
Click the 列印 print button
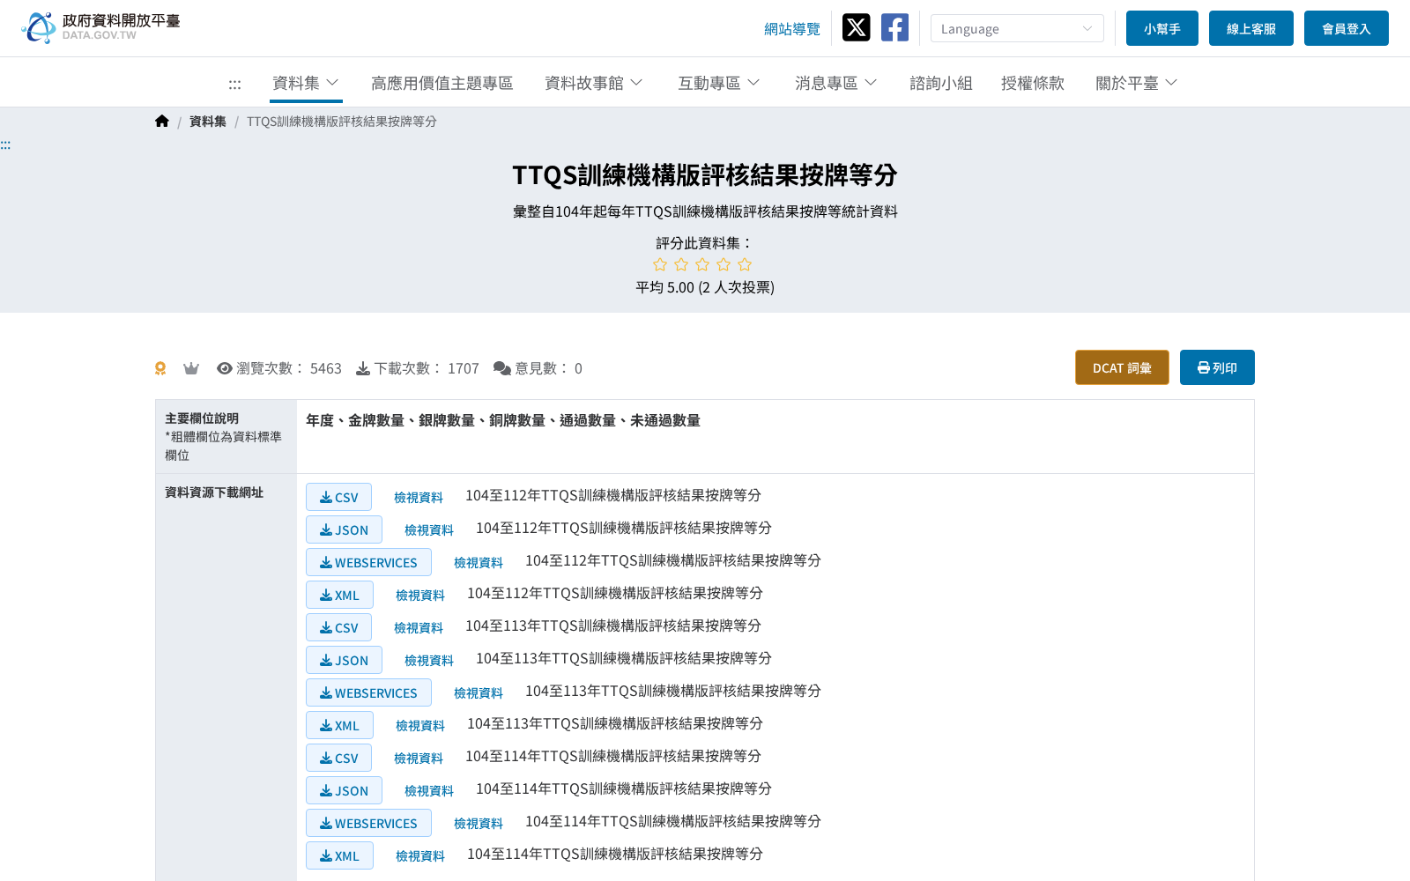pyautogui.click(x=1217, y=367)
